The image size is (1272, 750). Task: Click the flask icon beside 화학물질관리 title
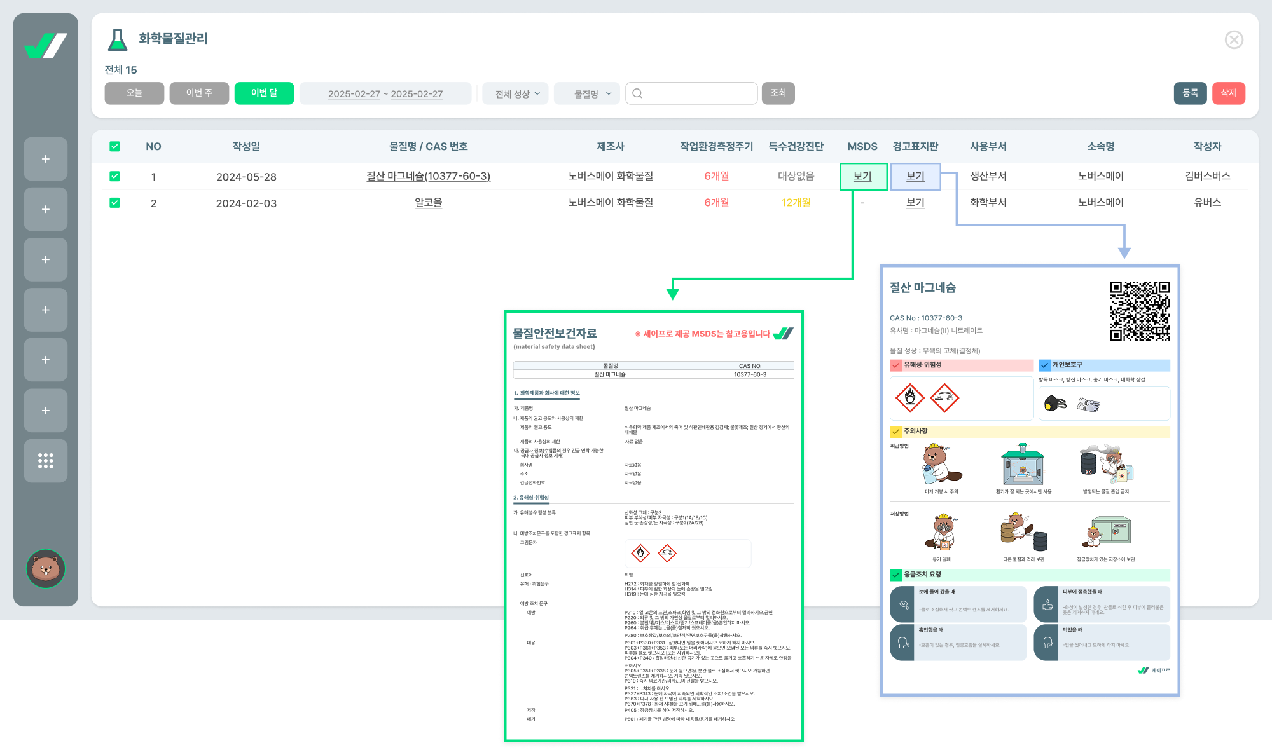point(117,39)
